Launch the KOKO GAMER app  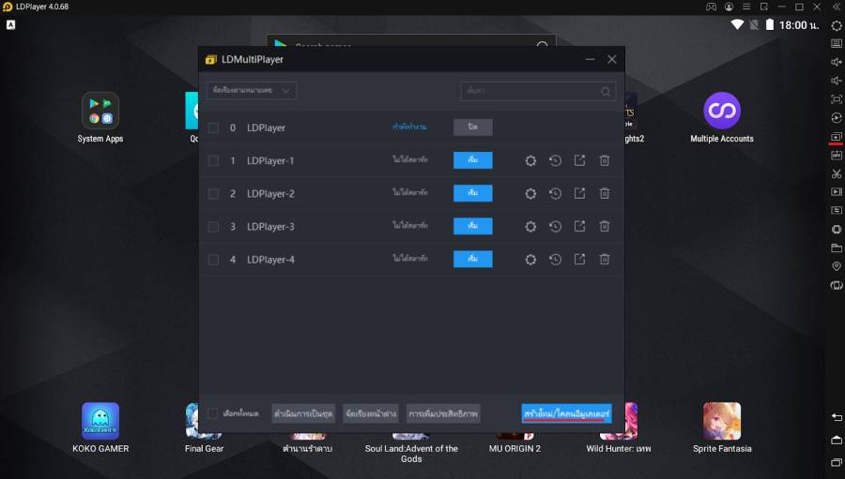point(100,427)
